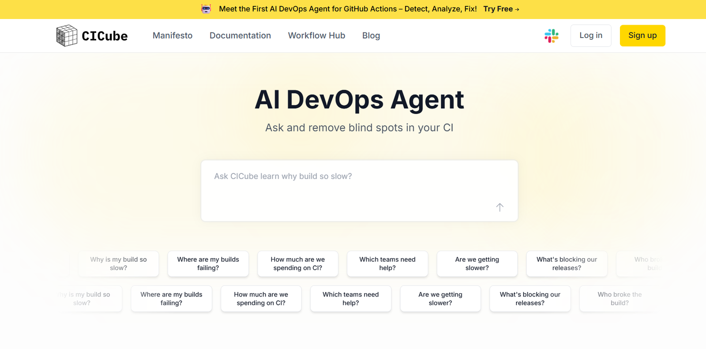
Task: Click the CICube cube logo
Action: click(x=67, y=36)
